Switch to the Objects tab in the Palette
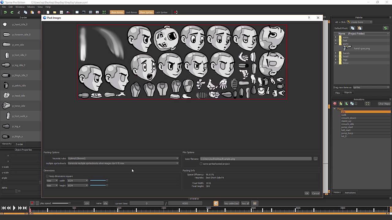392x220 pixels. [348, 93]
